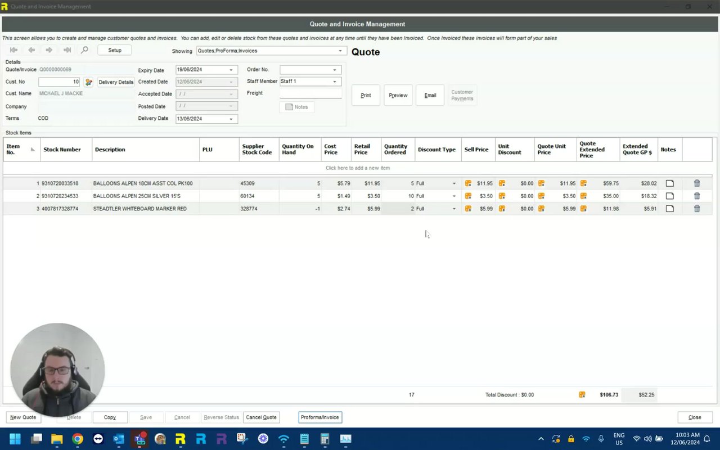The width and height of the screenshot is (720, 450).
Task: Click the Extended Quote GP $ column header
Action: pyautogui.click(x=639, y=150)
